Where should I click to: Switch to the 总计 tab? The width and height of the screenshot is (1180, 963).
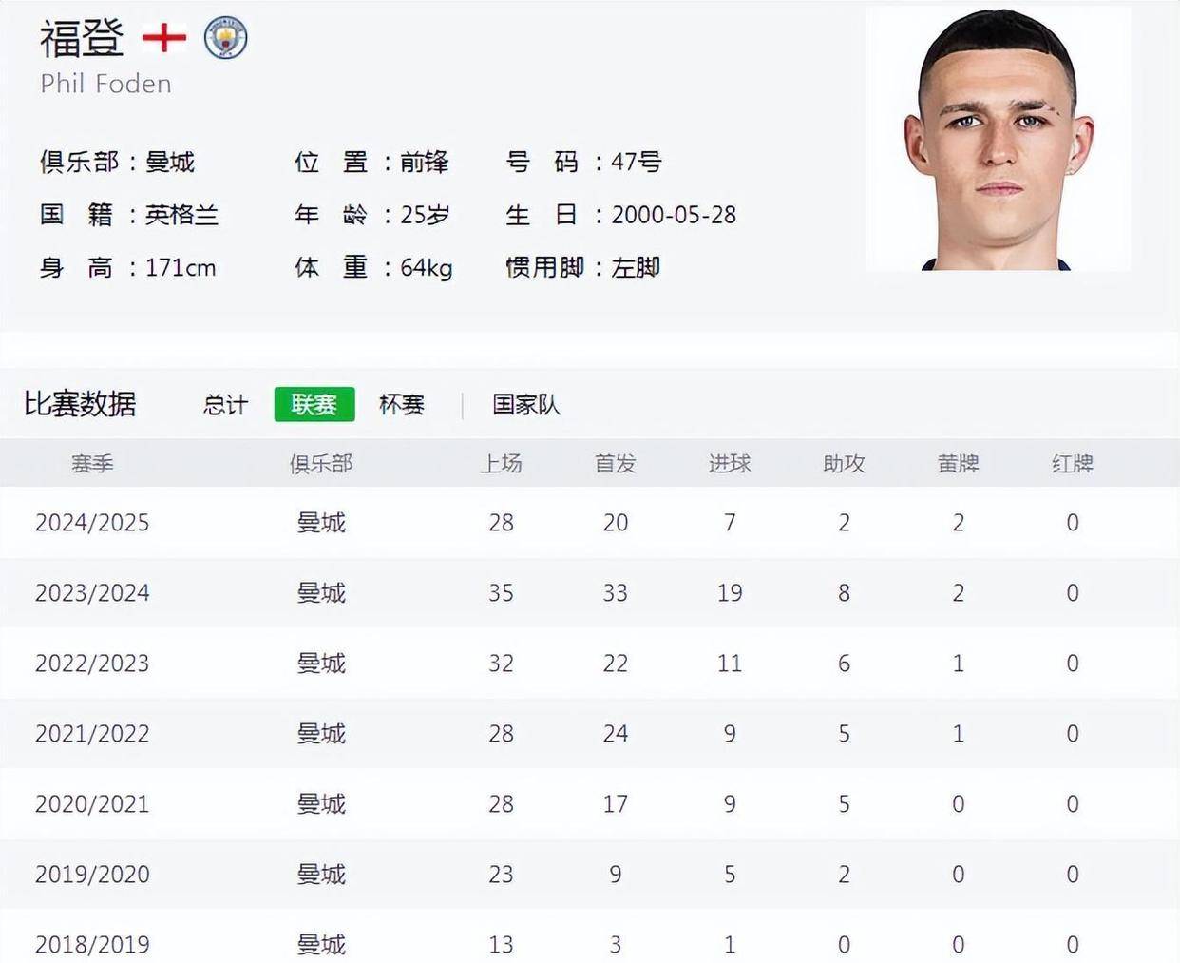[225, 405]
